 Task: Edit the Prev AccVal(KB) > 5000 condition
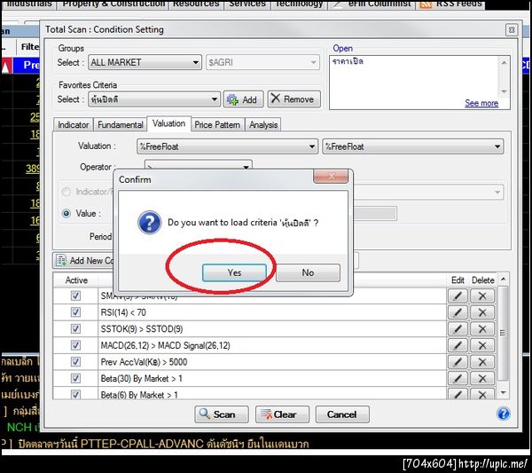click(458, 362)
